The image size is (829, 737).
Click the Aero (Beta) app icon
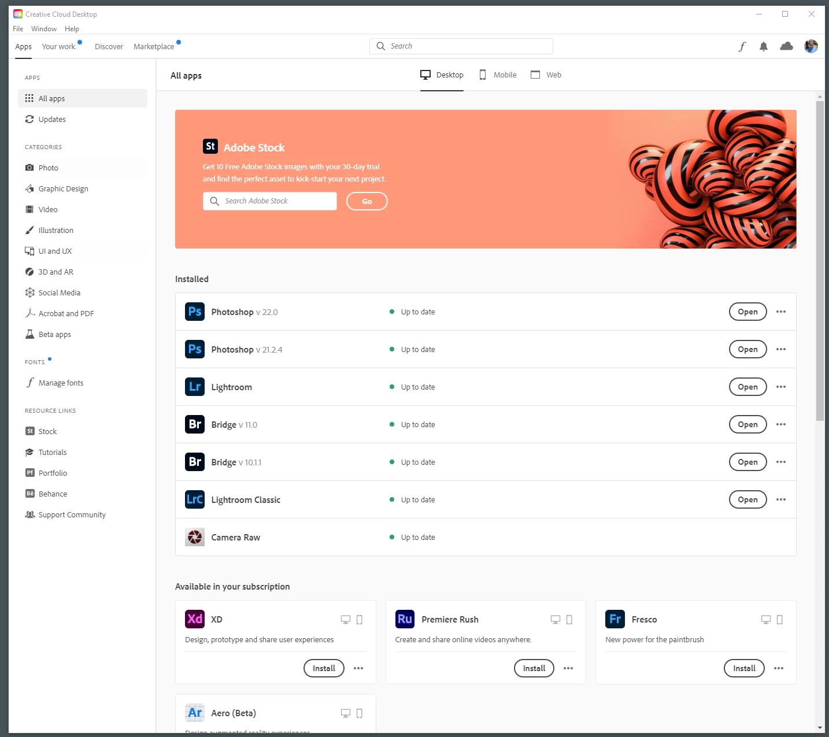[195, 713]
